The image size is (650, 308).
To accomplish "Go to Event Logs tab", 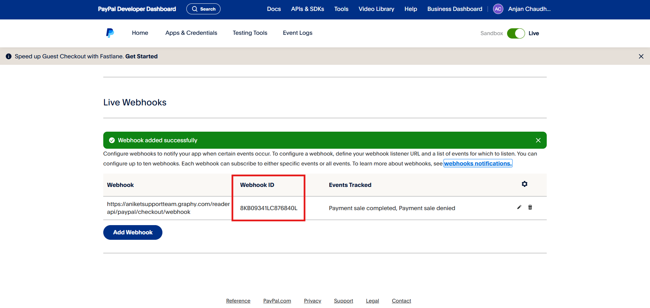I will click(x=297, y=33).
